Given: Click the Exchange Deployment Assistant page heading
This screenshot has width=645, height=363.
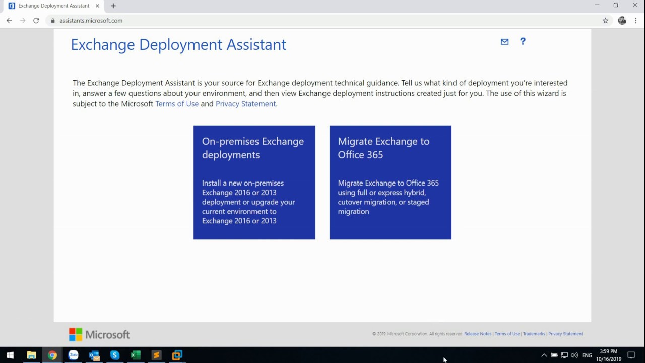Looking at the screenshot, I should 178,44.
